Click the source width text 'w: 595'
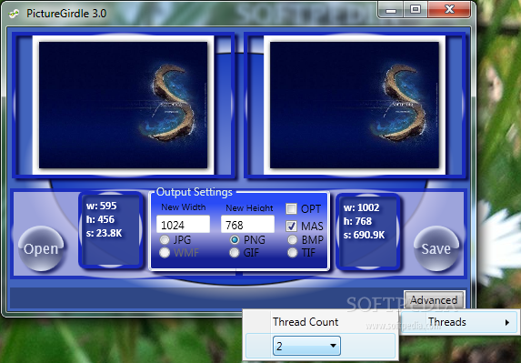The width and height of the screenshot is (521, 363). pos(101,206)
